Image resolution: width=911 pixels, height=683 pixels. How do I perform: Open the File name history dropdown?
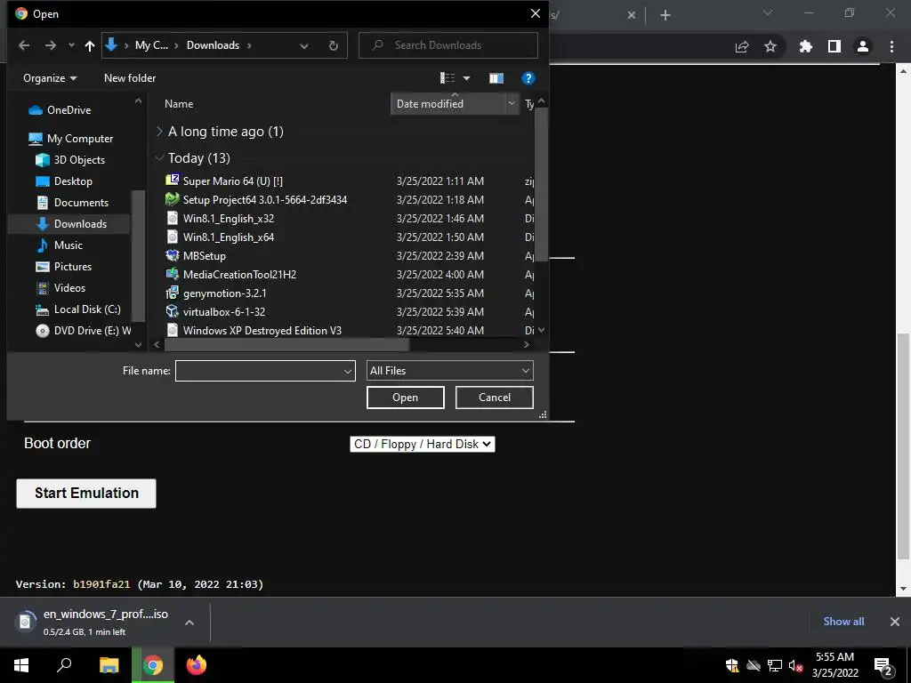(x=348, y=371)
